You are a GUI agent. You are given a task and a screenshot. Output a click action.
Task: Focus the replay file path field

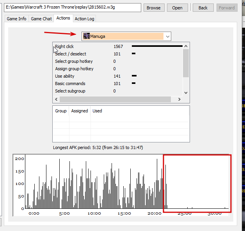pos(73,7)
